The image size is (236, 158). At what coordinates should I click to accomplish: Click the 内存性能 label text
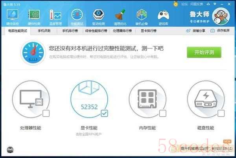(147, 128)
